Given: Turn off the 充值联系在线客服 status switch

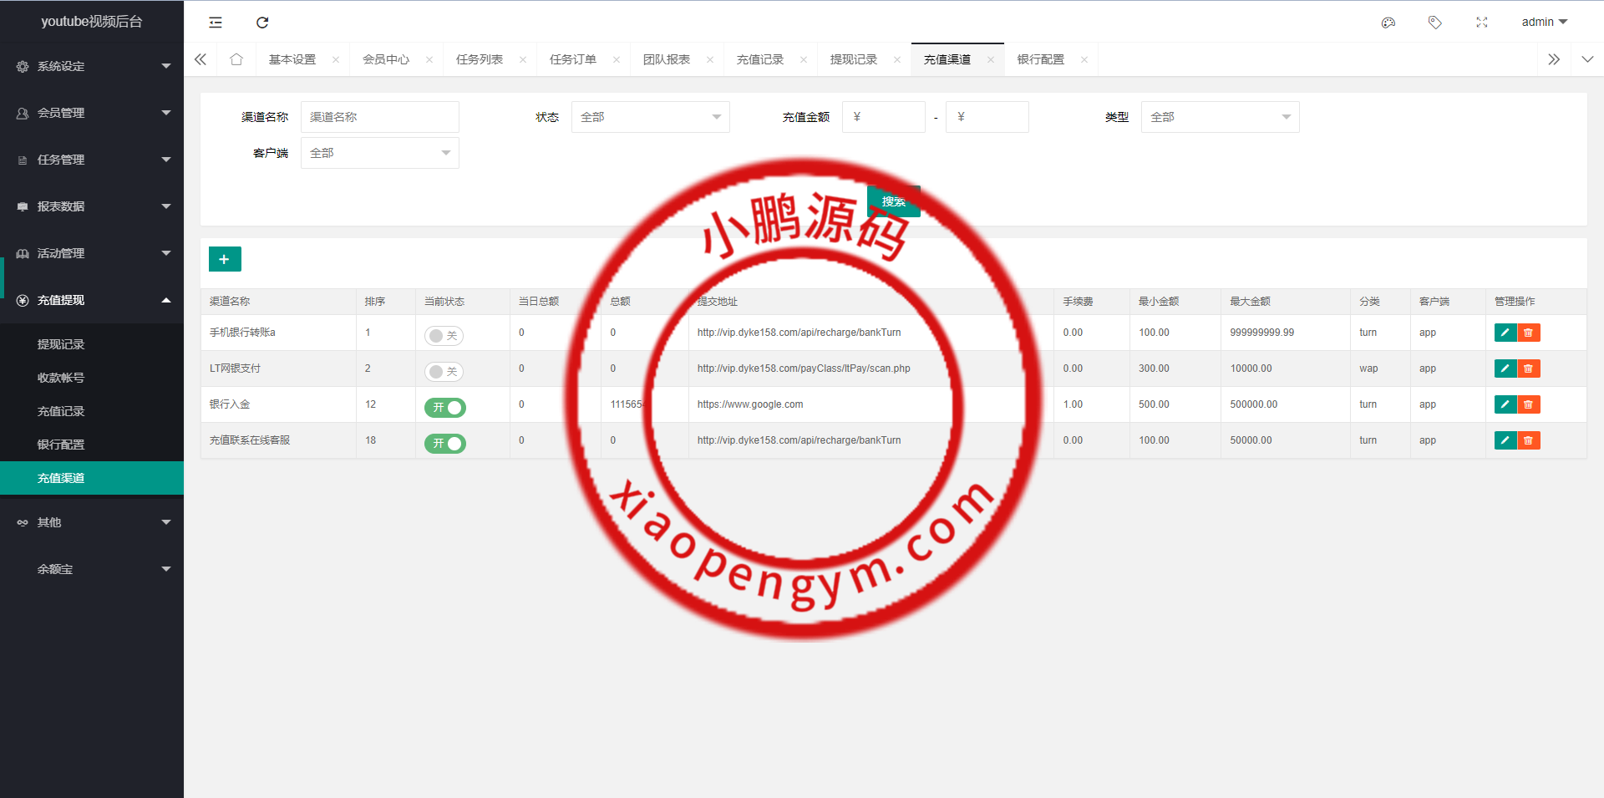Looking at the screenshot, I should tap(445, 444).
